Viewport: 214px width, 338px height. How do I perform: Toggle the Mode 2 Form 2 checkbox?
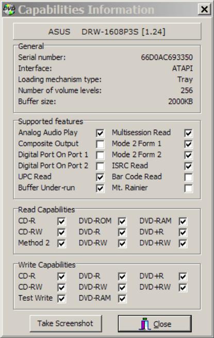(188, 155)
